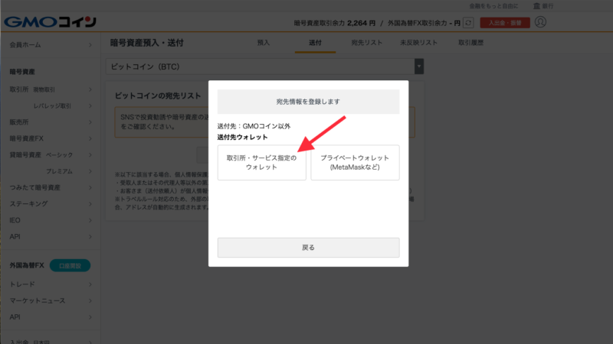Expand the chevron beside マーケットニュース
This screenshot has height=344, width=613.
point(90,300)
